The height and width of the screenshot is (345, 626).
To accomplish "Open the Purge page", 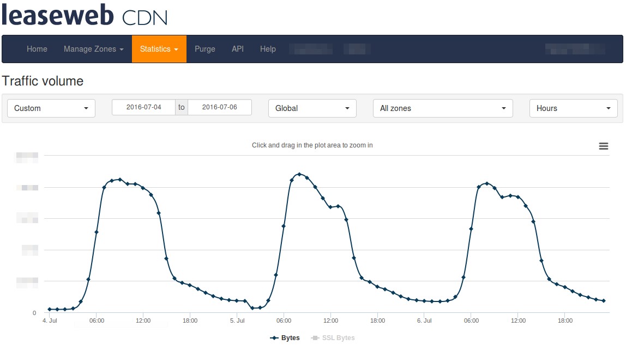I will coord(205,49).
